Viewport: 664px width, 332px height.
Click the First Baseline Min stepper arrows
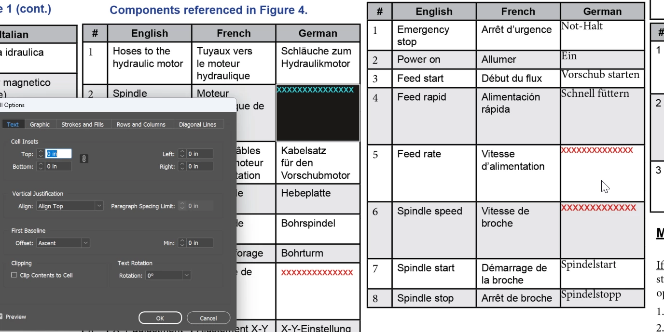coord(182,243)
